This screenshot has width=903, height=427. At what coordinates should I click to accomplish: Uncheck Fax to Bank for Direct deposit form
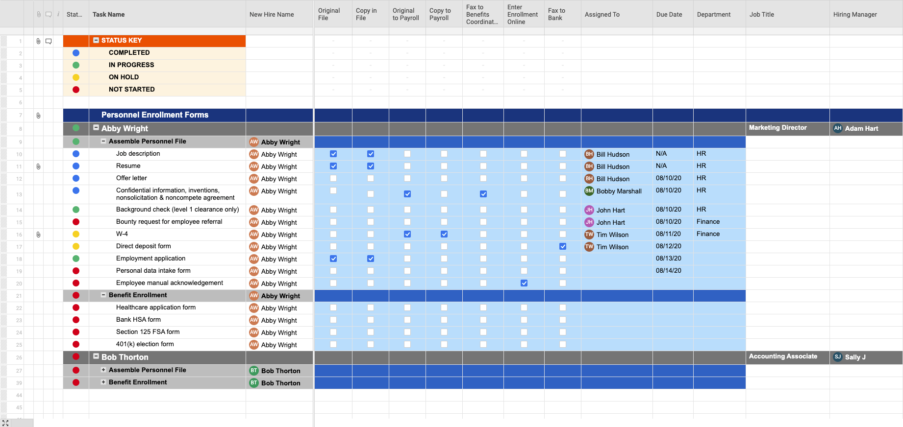coord(563,246)
